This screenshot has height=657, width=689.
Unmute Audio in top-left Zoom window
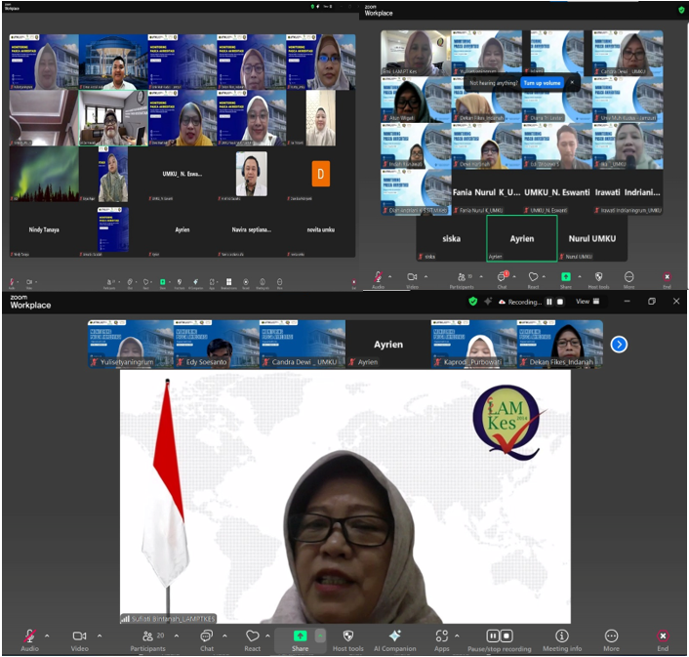coord(12,283)
